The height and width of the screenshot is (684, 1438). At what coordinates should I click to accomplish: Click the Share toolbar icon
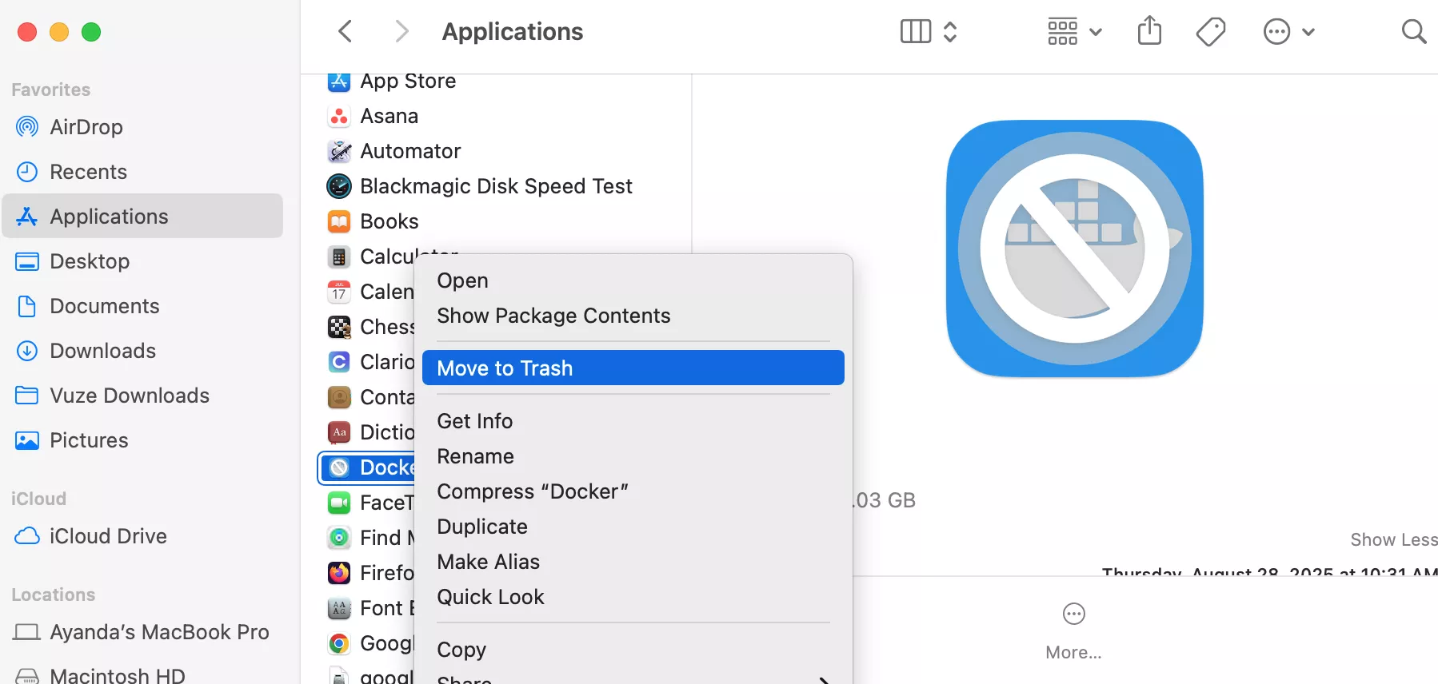pos(1149,31)
